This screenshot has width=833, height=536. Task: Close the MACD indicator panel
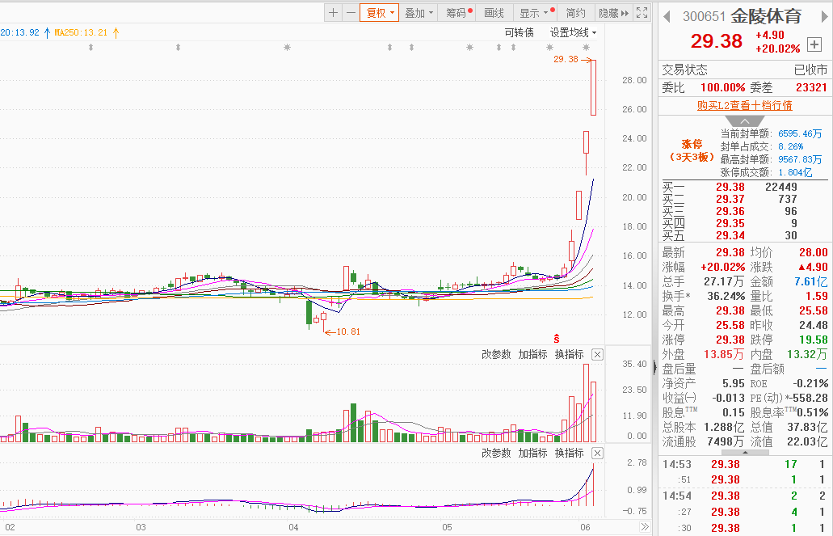[597, 453]
